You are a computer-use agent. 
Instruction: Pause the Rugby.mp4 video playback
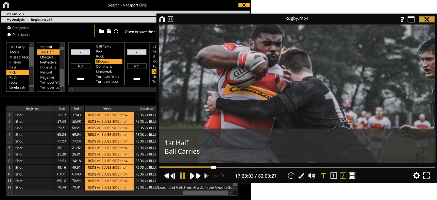click(183, 176)
